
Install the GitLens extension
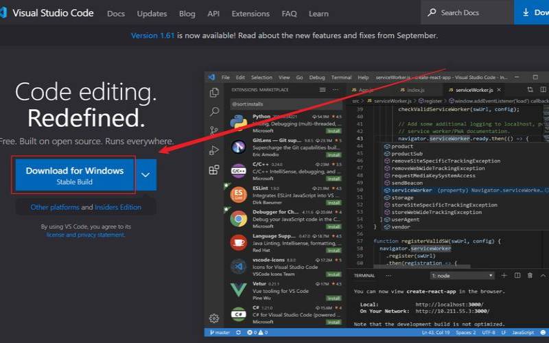pos(334,155)
